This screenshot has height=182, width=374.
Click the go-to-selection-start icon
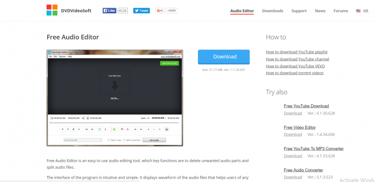135,129
